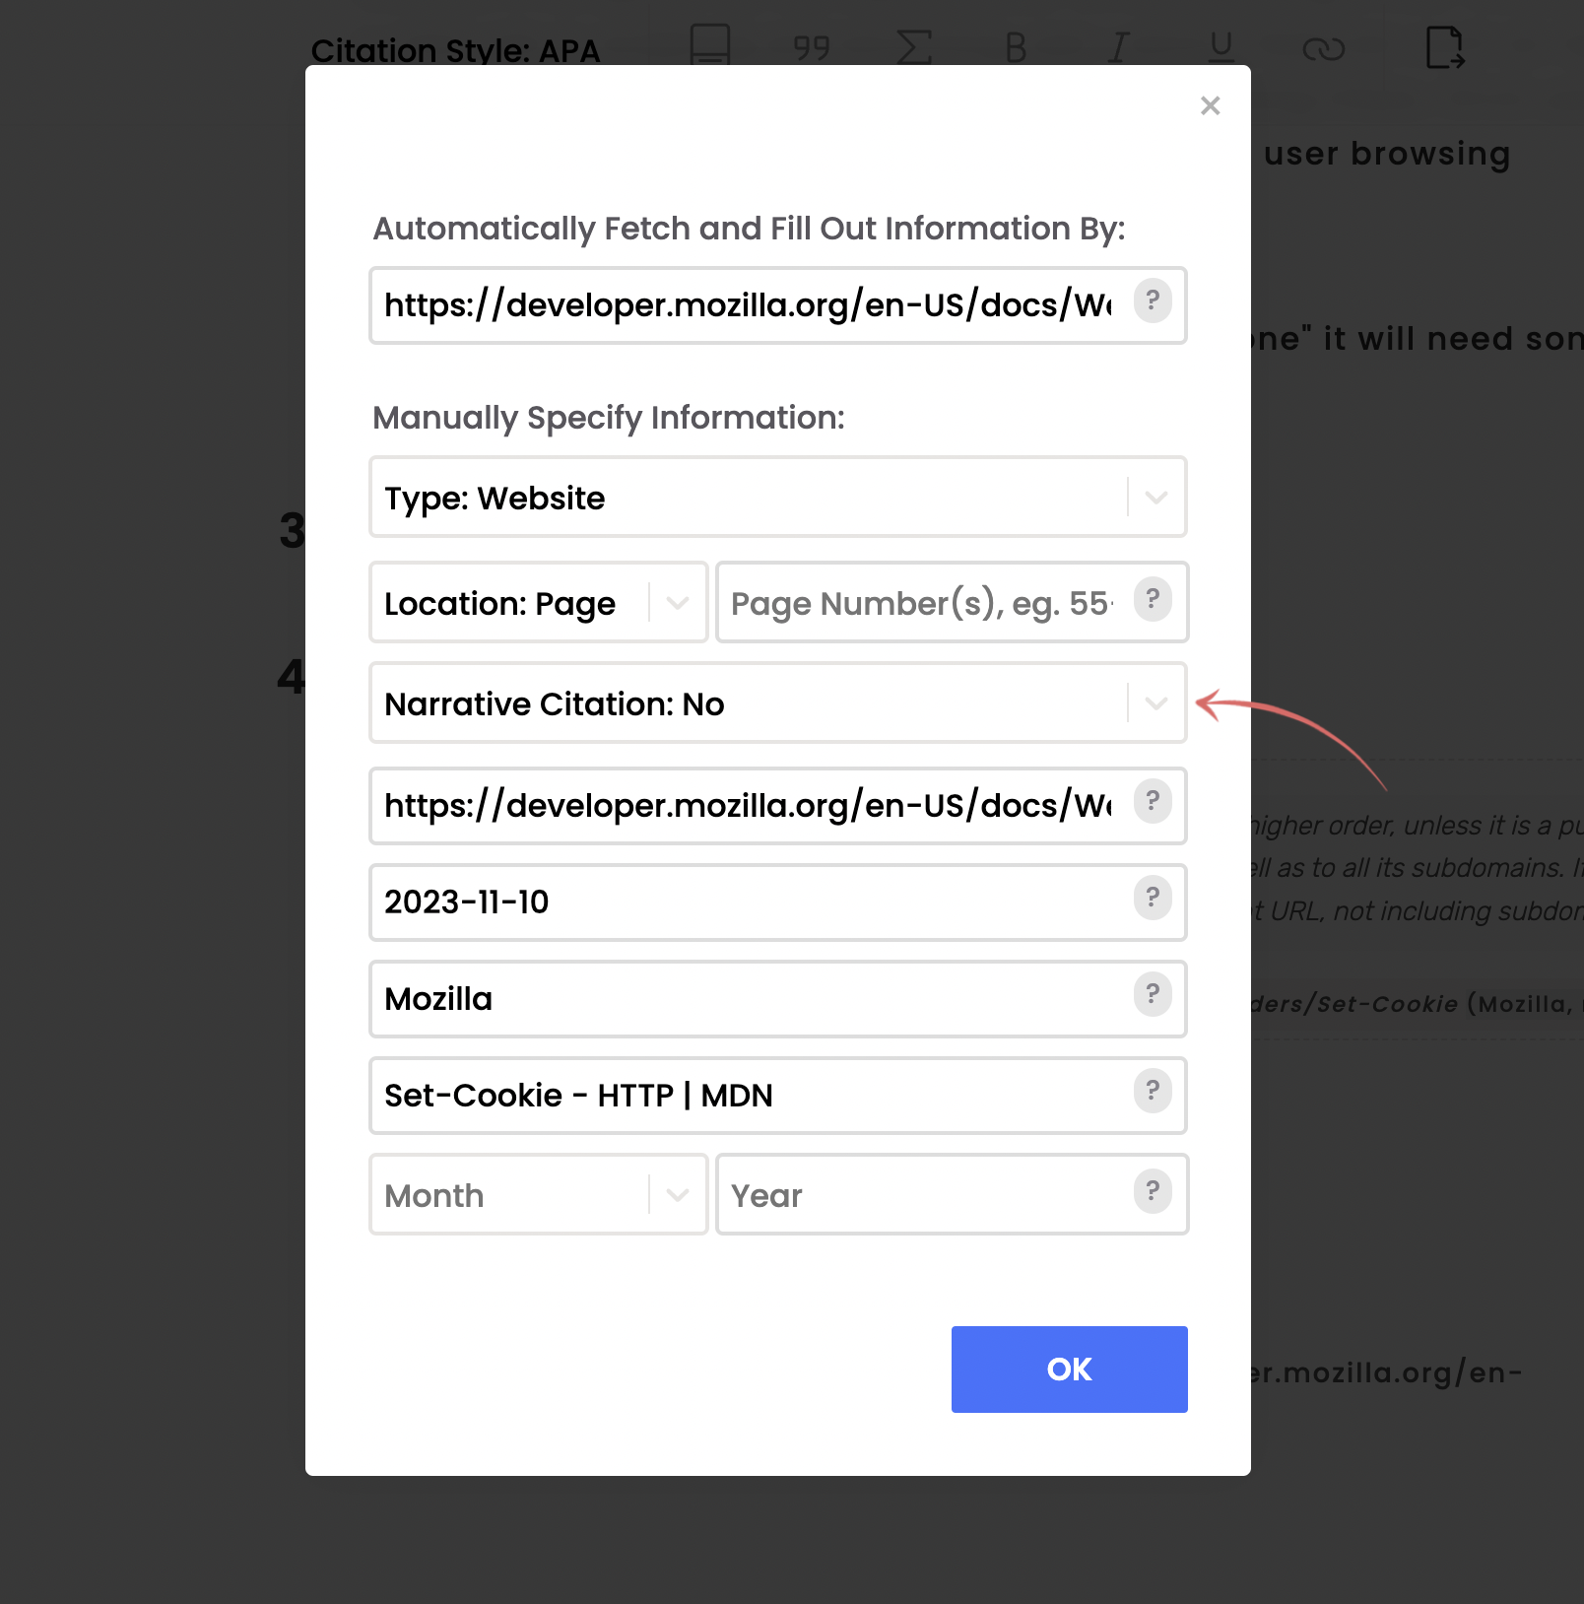Screen dimensions: 1584x1604
Task: Open the Narrative Citation dropdown
Action: coord(778,702)
